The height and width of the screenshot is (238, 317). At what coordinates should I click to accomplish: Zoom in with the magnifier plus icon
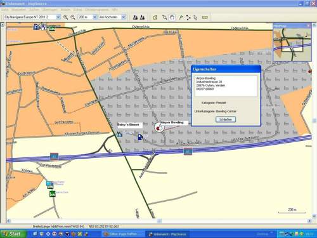click(x=65, y=17)
